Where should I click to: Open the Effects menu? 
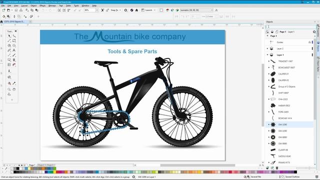click(42, 5)
